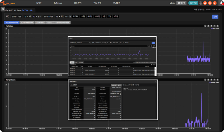The image size is (224, 132).
Task: Open end minute dropdown in upper popup
Action: tap(126, 43)
